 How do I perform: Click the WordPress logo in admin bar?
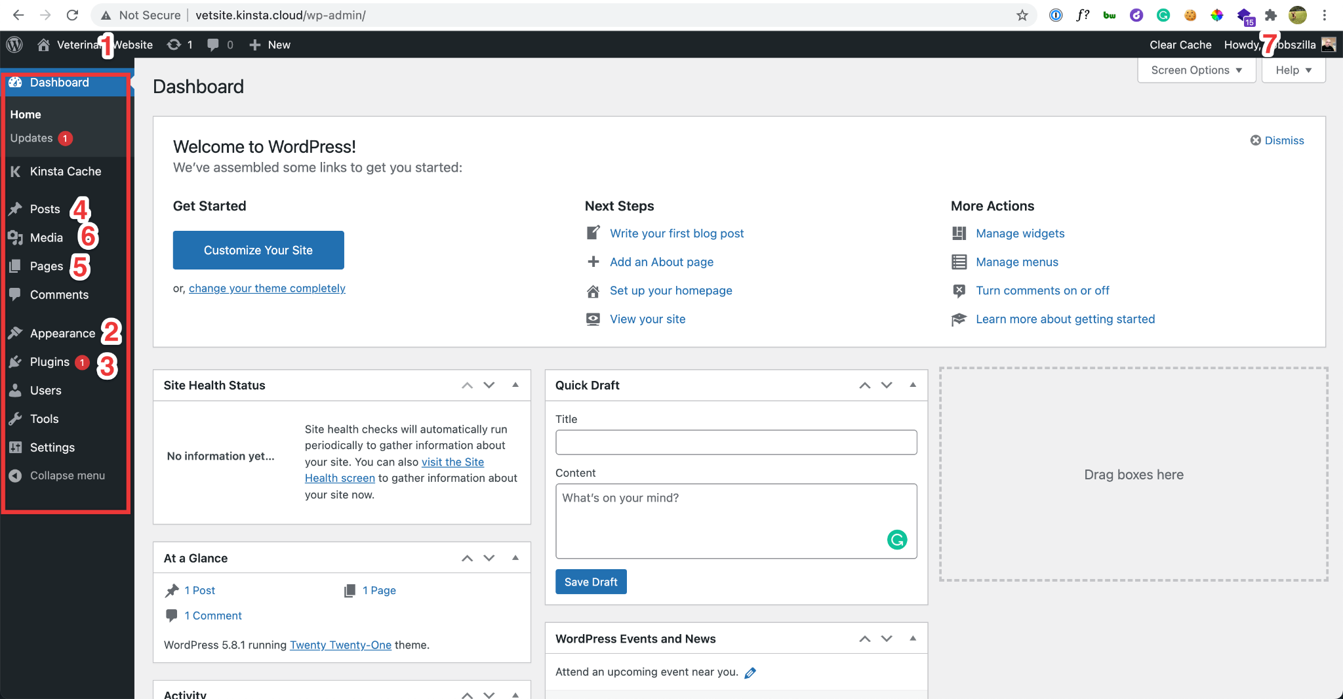point(14,45)
